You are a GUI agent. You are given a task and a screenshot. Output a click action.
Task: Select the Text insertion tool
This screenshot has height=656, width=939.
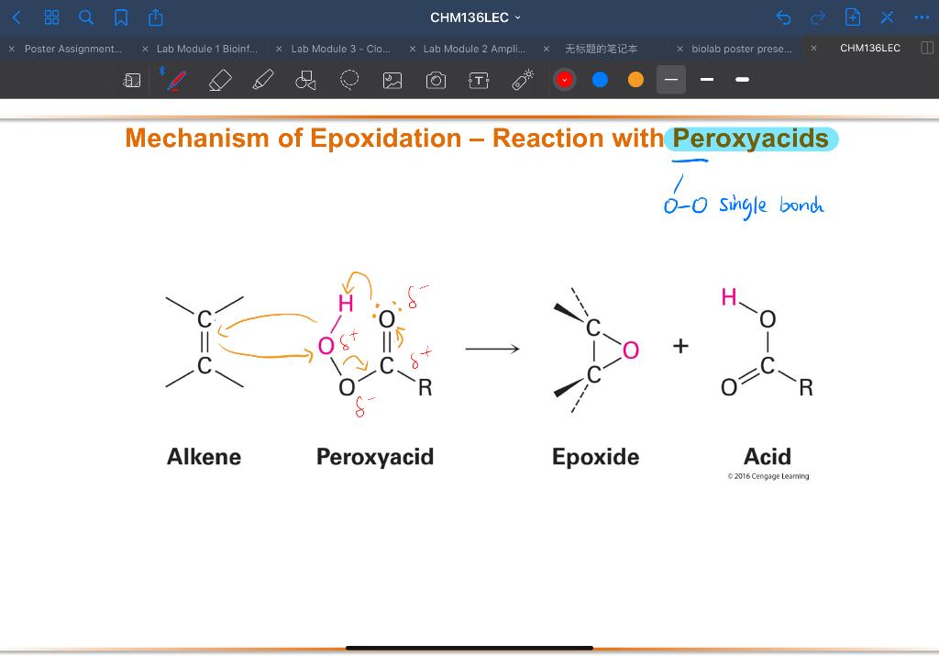pyautogui.click(x=479, y=80)
